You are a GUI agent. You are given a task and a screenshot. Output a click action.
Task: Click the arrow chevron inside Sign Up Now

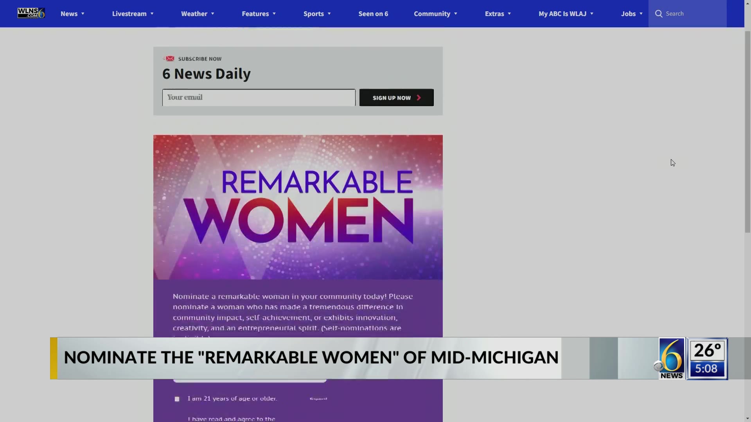tap(419, 97)
